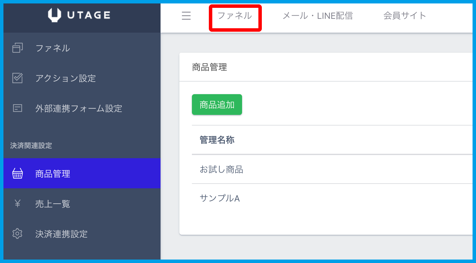Navigate to 外部連携フォーム設定 sidebar label
476x263 pixels.
pos(79,108)
